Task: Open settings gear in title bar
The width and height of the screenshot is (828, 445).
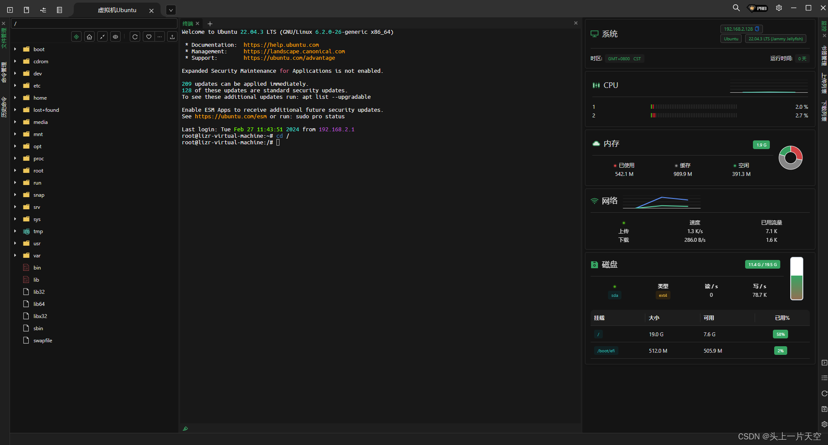Action: 779,8
